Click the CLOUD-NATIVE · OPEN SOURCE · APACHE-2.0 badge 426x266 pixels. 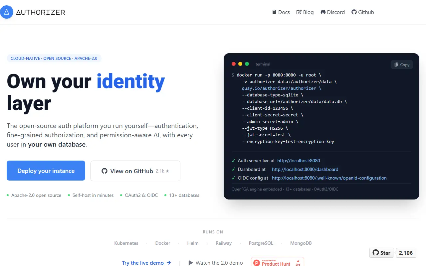click(54, 58)
